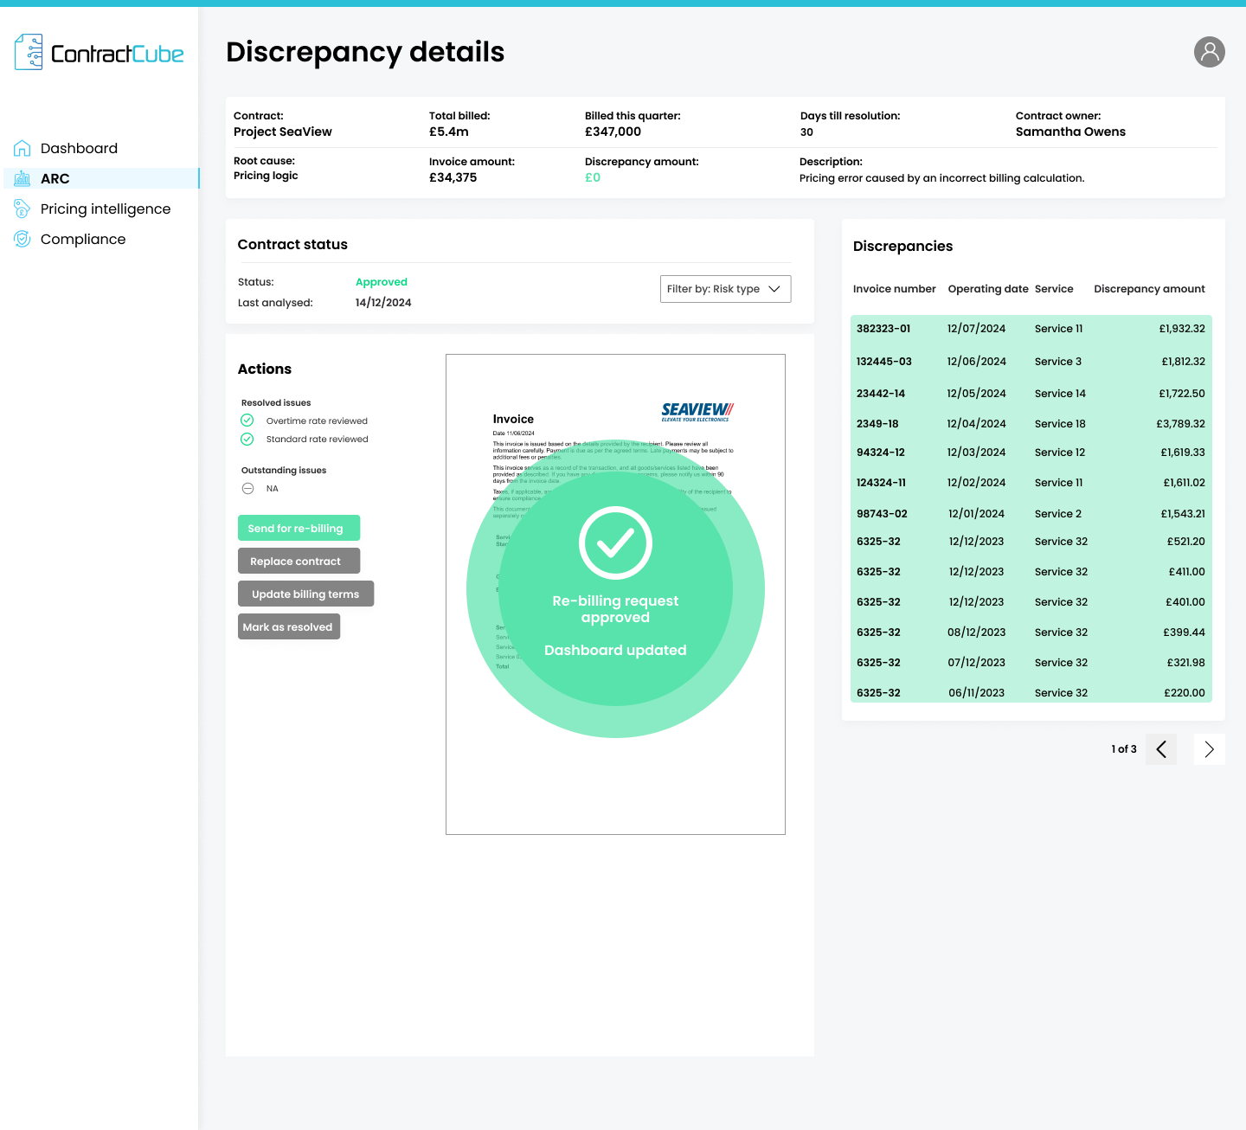Image resolution: width=1246 pixels, height=1130 pixels.
Task: Select invoice 98743-02 row
Action: 1031,514
